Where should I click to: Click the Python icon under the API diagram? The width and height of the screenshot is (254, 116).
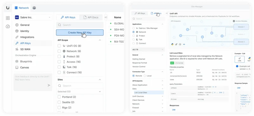coord(172,44)
